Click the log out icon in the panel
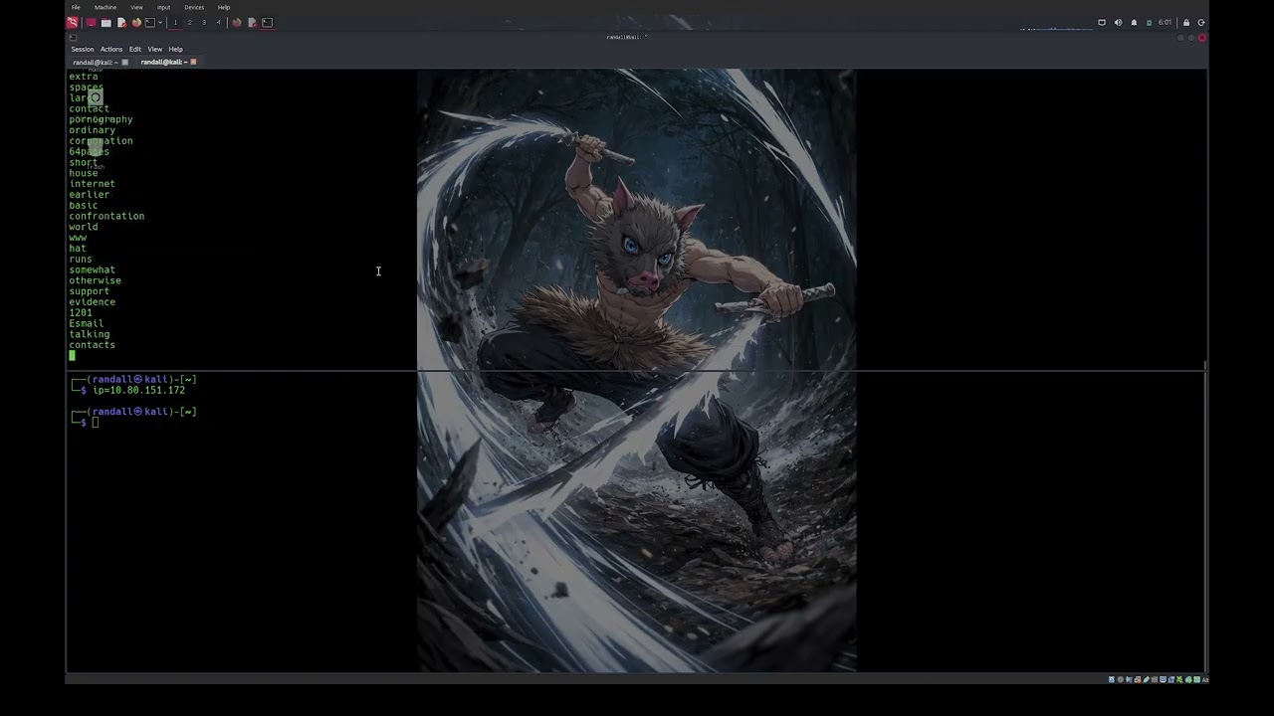The width and height of the screenshot is (1274, 716). pyautogui.click(x=1201, y=22)
